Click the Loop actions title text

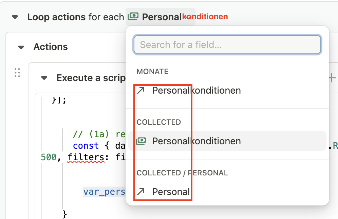click(x=56, y=17)
